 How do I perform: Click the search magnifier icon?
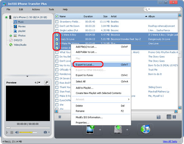tap(146, 9)
